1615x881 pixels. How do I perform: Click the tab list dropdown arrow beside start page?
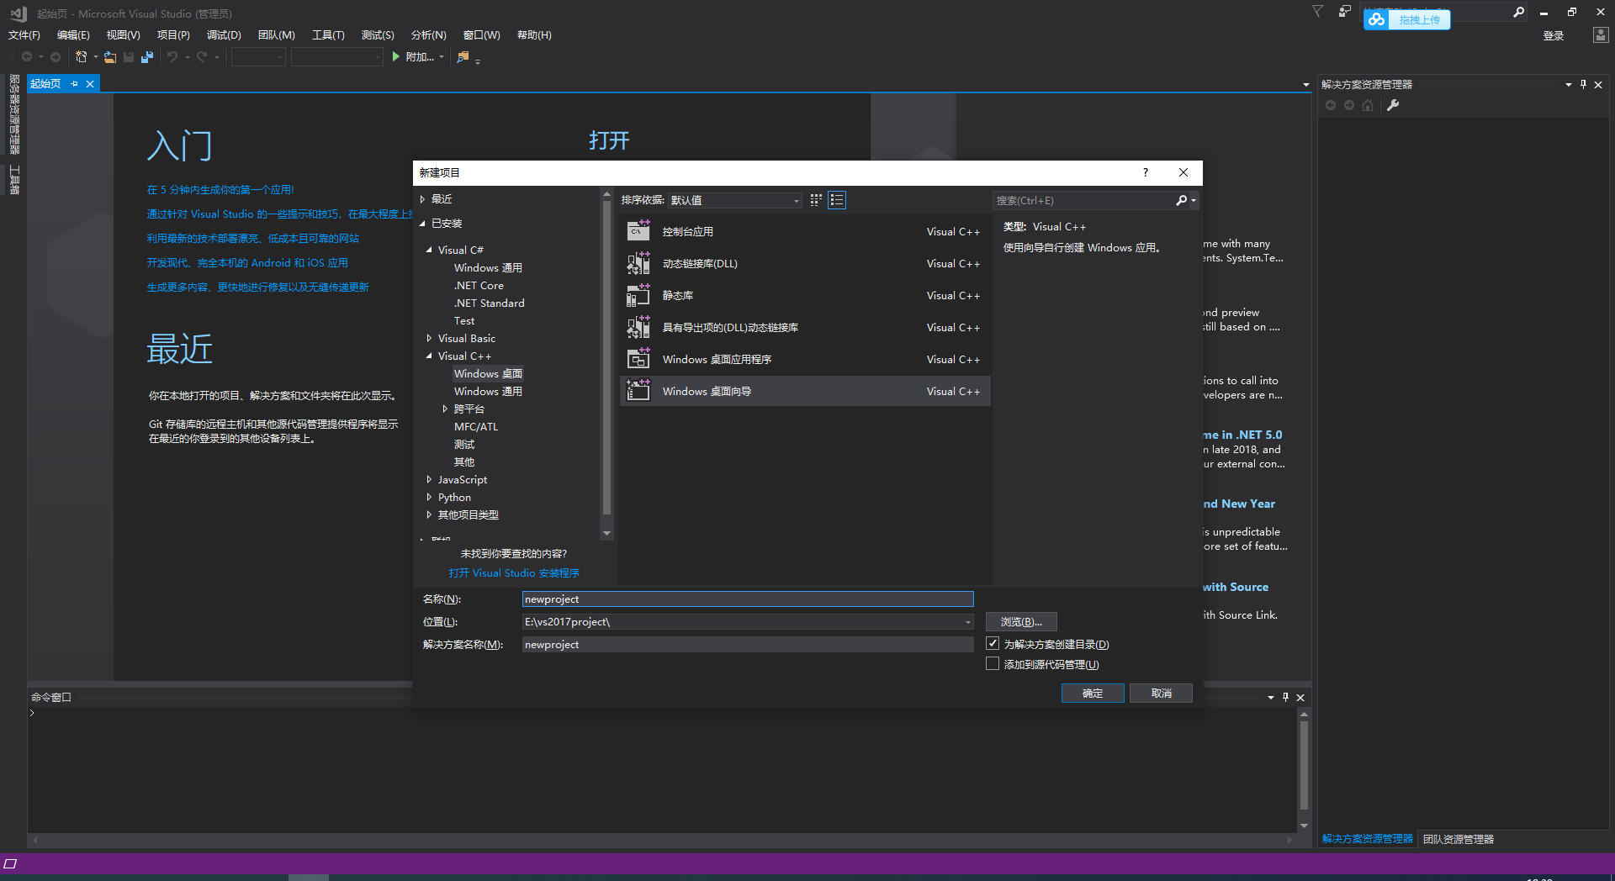tap(1305, 85)
